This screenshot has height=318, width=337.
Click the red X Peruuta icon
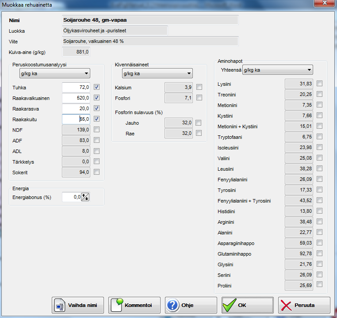click(286, 305)
